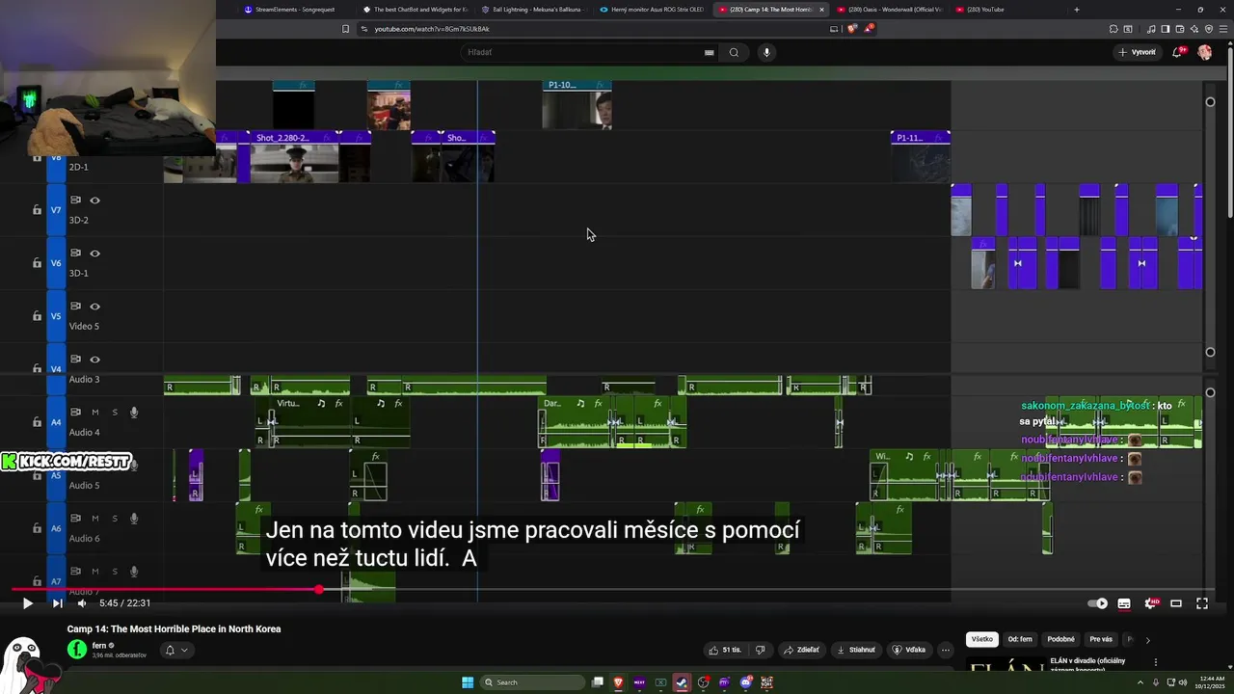Select the Shot_2.280-2 clip thumbnail
The height and width of the screenshot is (694, 1234).
294,163
